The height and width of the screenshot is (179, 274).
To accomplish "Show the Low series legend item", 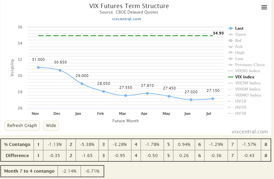I will (239, 59).
